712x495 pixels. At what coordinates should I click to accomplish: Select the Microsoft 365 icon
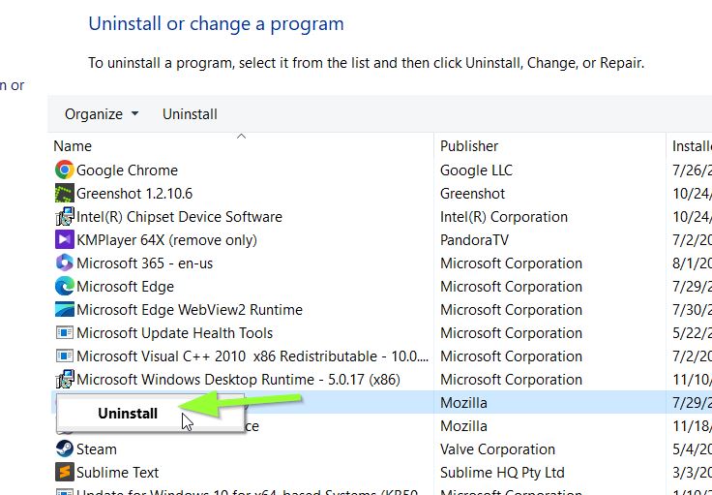[x=65, y=263]
